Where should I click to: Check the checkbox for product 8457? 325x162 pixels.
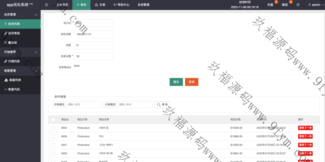pos(53,145)
